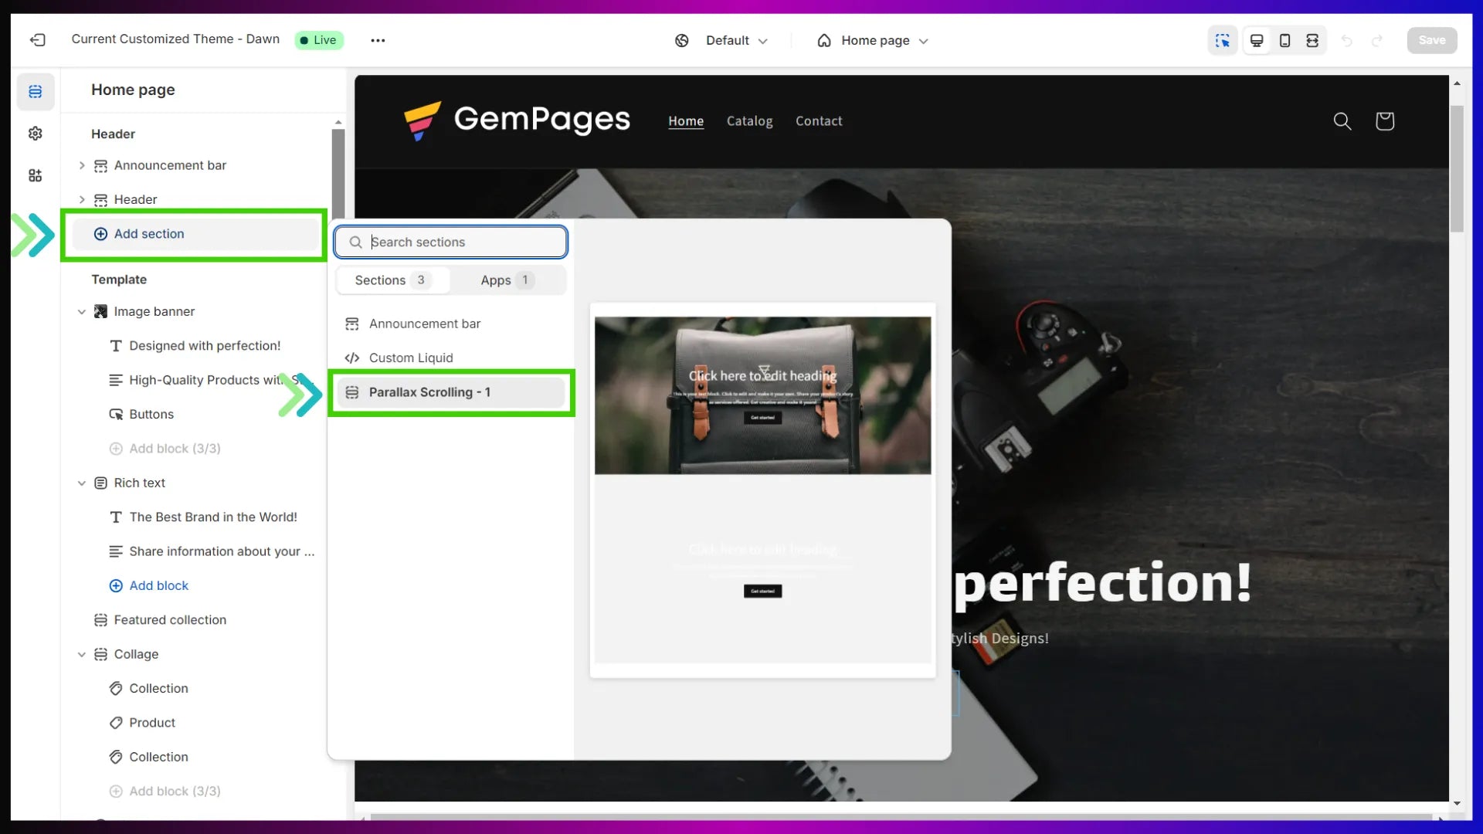
Task: Click the preview pane vertical scrollbar
Action: tap(1457, 170)
